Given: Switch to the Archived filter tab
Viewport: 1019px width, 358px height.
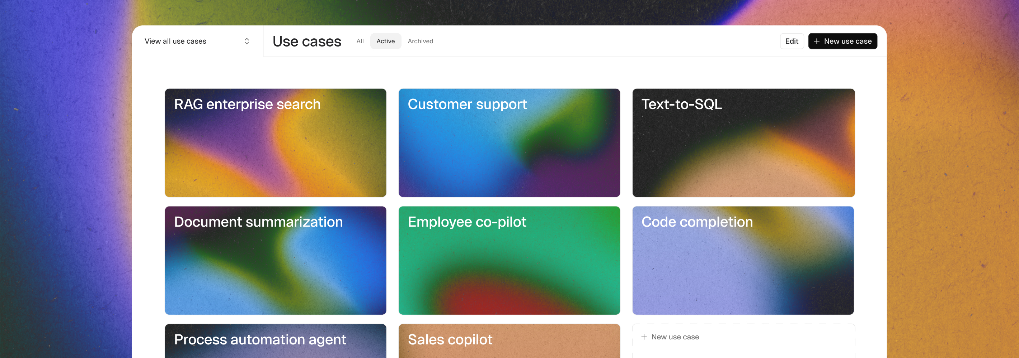Looking at the screenshot, I should (421, 41).
